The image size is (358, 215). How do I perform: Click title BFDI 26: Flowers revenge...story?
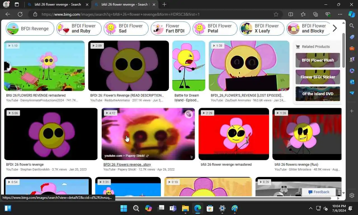click(127, 165)
